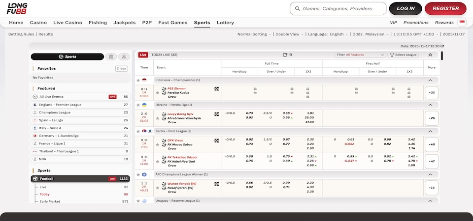Screen dimensions: 473x221
Task: Collapse Indonesia Championship league group
Action: click(x=430, y=80)
